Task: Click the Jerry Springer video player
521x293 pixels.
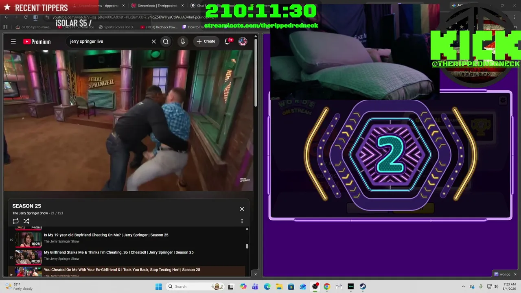Action: coord(129,120)
